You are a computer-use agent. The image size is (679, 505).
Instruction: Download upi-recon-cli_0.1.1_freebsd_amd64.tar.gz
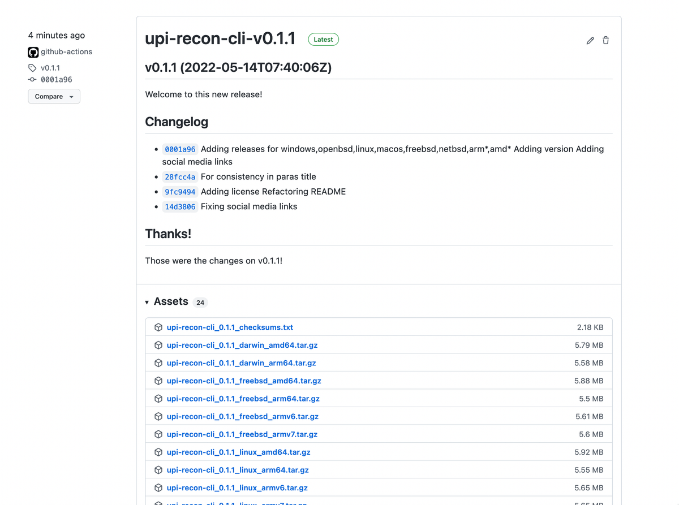pos(244,381)
